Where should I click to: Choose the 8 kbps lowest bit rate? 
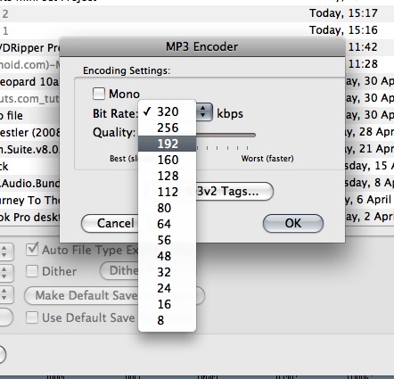coord(168,320)
